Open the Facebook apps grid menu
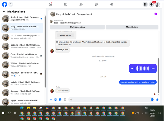This screenshot has width=164, height=121. (145, 4)
